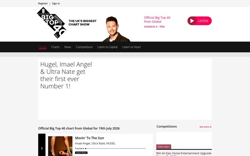Open the News menu item

click(x=68, y=47)
